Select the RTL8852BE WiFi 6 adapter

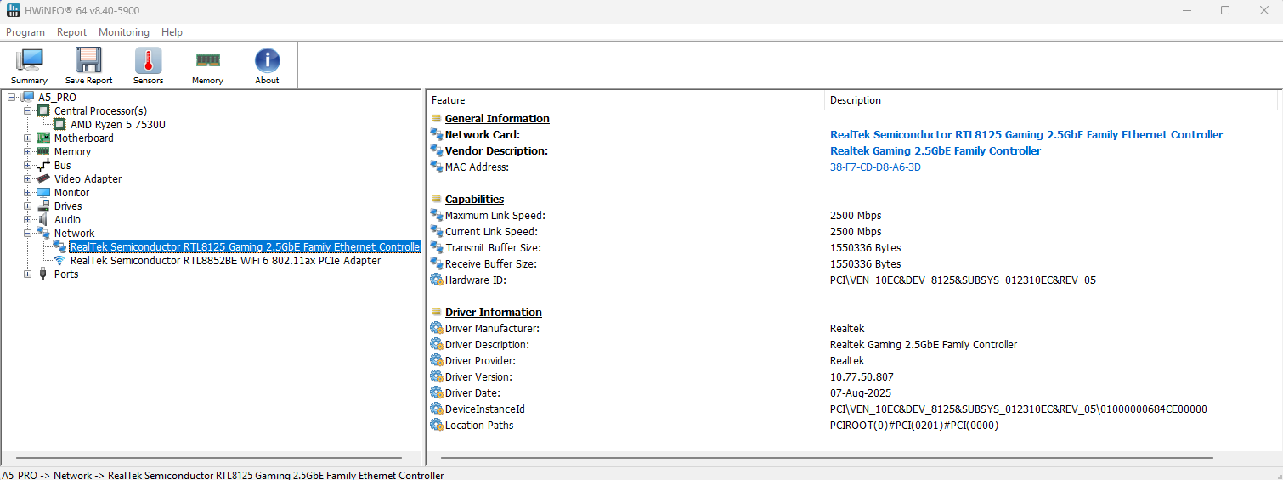tap(225, 261)
